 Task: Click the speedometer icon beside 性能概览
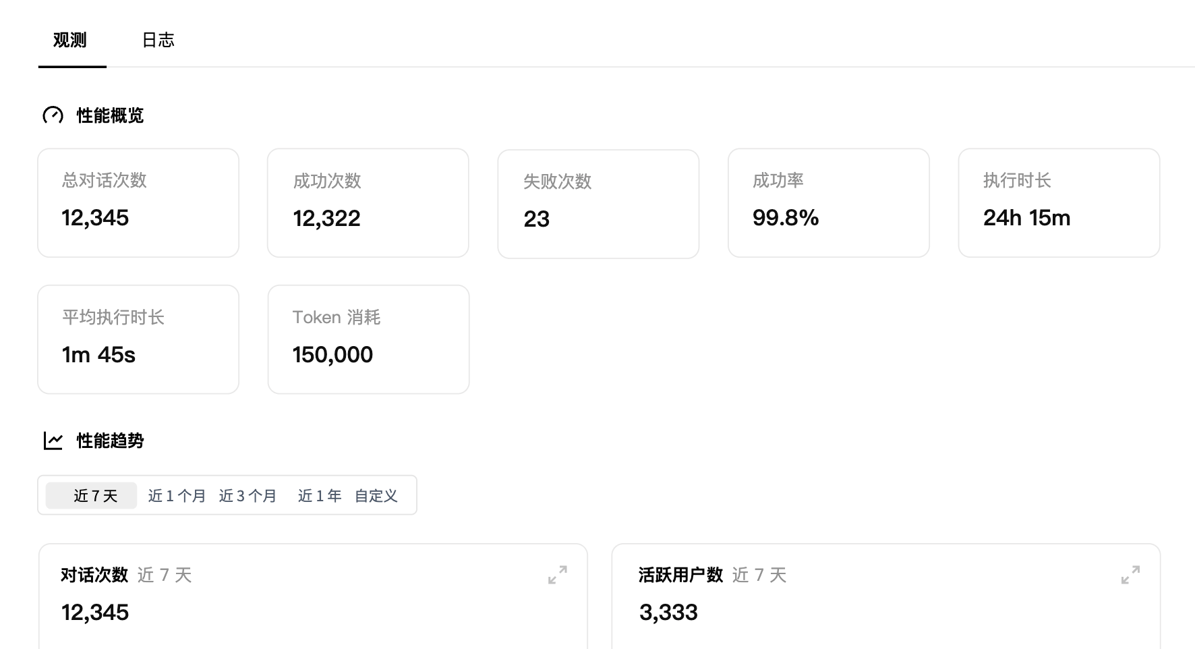pos(53,115)
